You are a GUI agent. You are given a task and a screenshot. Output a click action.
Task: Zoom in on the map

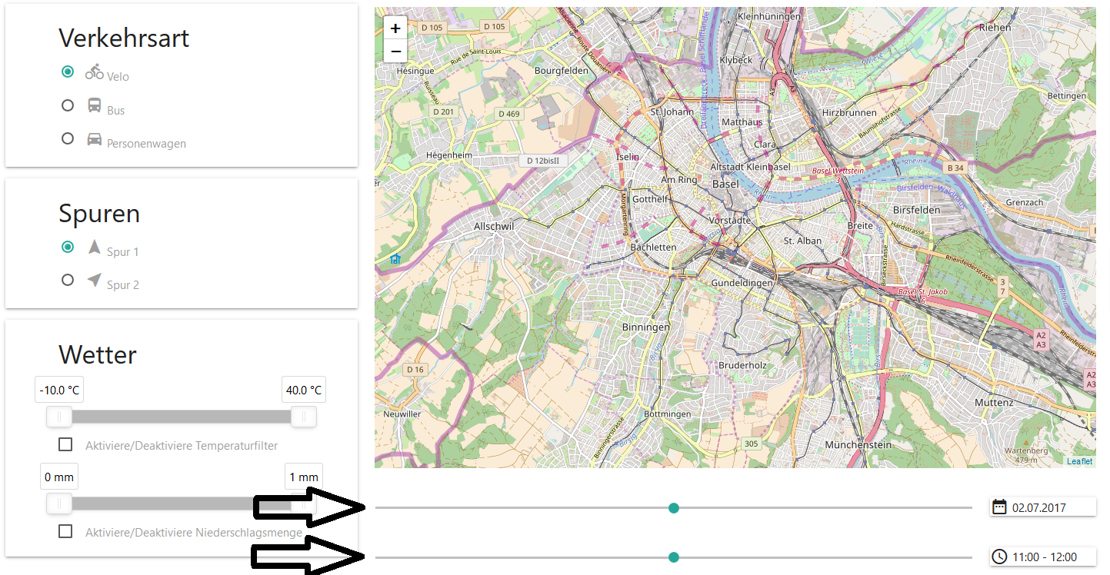[x=395, y=28]
